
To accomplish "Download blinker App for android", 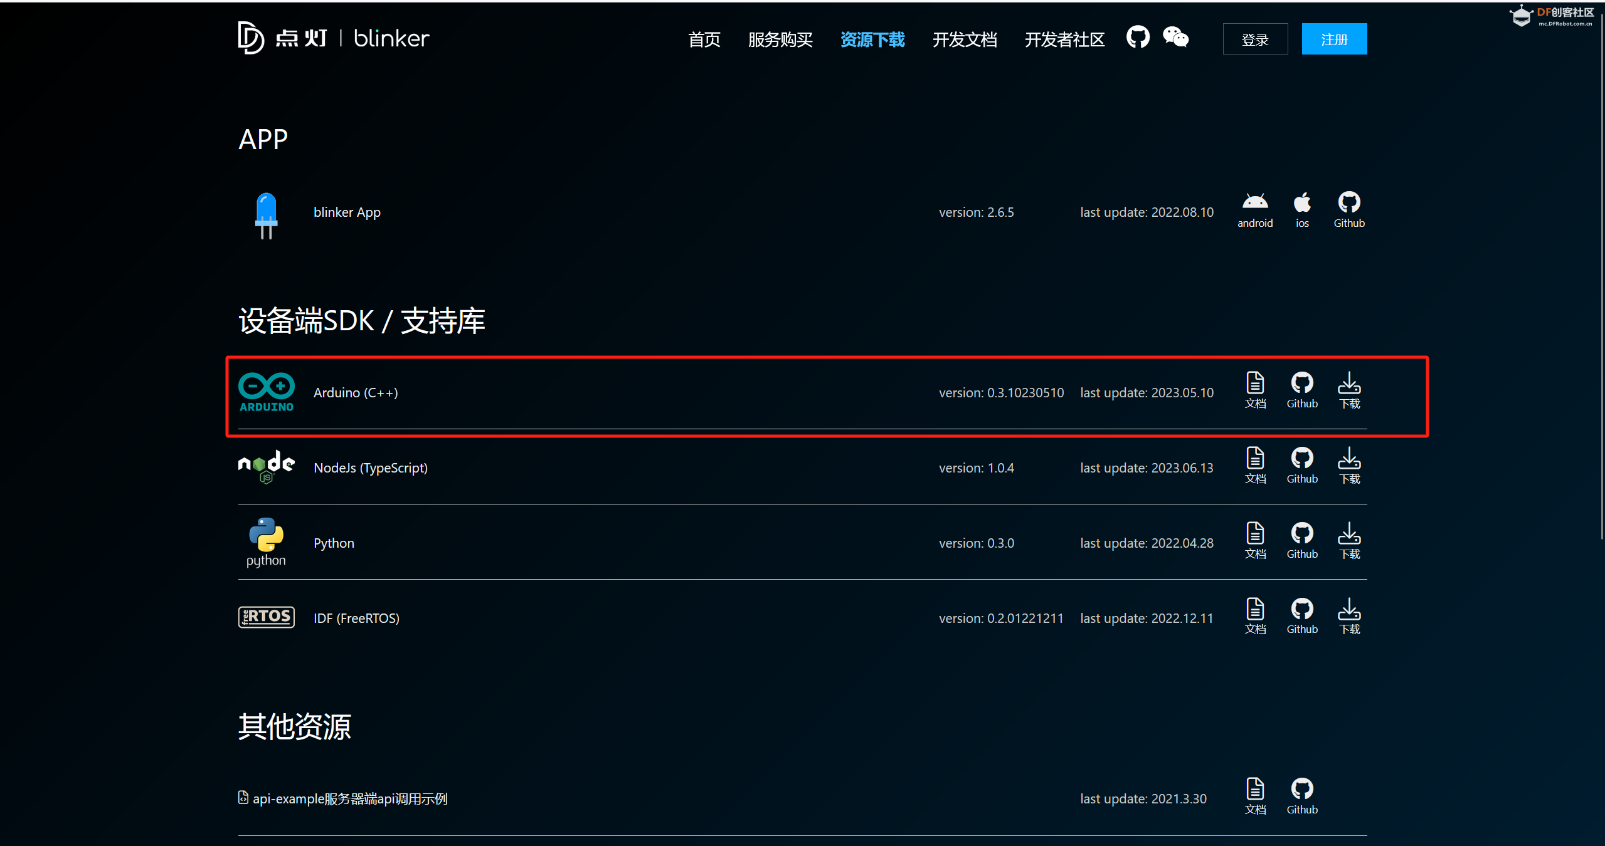I will tap(1255, 211).
